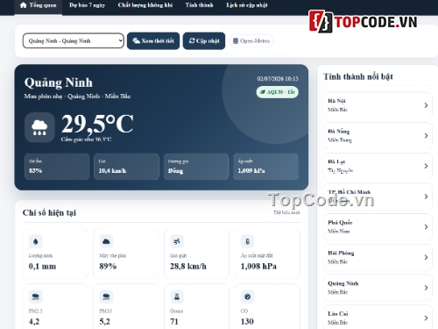
Task: Open Đà Nẵng in featured provinces
Action: pyautogui.click(x=378, y=136)
